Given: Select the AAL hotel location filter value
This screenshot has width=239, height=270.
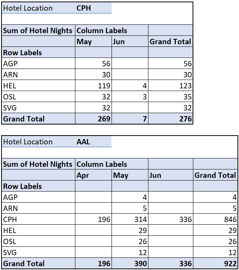Looking at the screenshot, I should pyautogui.click(x=84, y=142).
